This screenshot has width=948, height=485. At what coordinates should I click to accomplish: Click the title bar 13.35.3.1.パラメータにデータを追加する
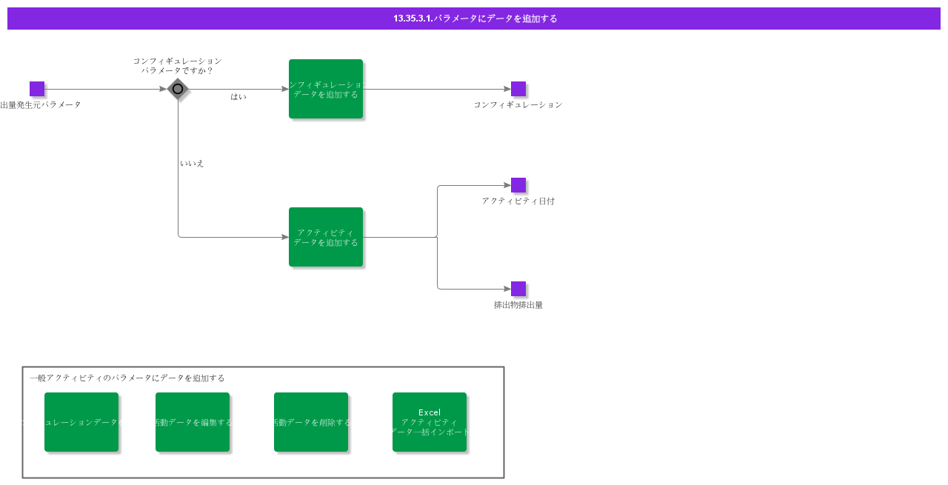coord(474,19)
